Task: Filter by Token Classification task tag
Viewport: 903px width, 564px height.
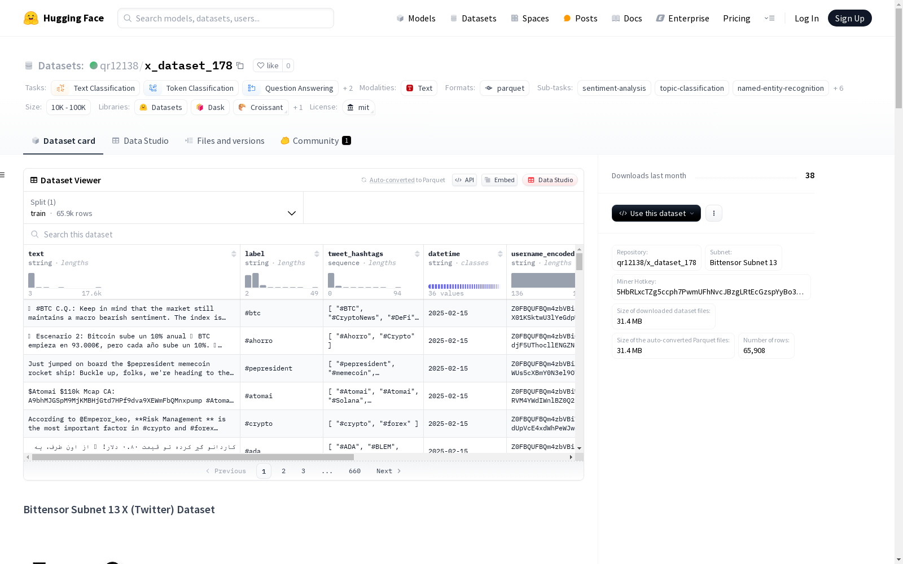Action: click(x=191, y=88)
